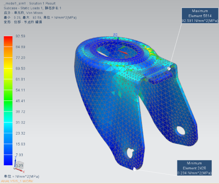Click the white maximum stress marker on model
The width and height of the screenshot is (219, 184).
(x=169, y=69)
